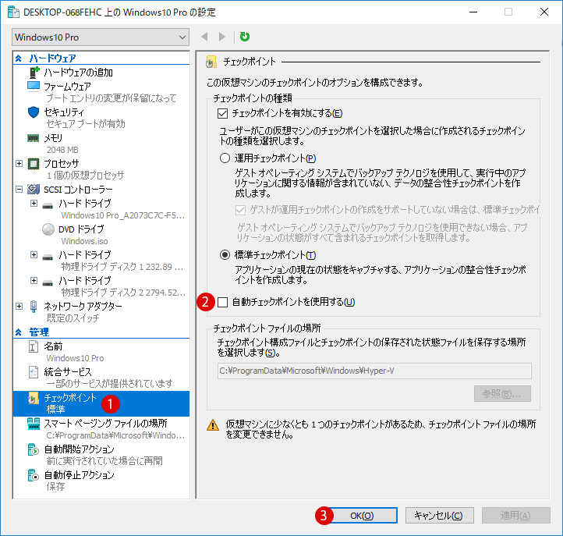563x536 pixels.
Task: Select hard drive icon for Windows10 Pro_A2073C7C
Action: click(48, 206)
